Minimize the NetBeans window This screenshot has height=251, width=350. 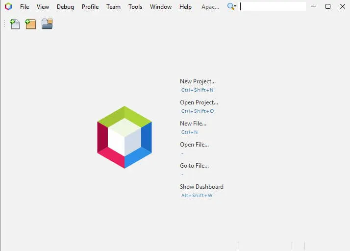(x=313, y=6)
